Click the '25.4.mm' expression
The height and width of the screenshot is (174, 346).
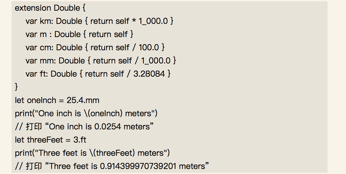click(83, 101)
